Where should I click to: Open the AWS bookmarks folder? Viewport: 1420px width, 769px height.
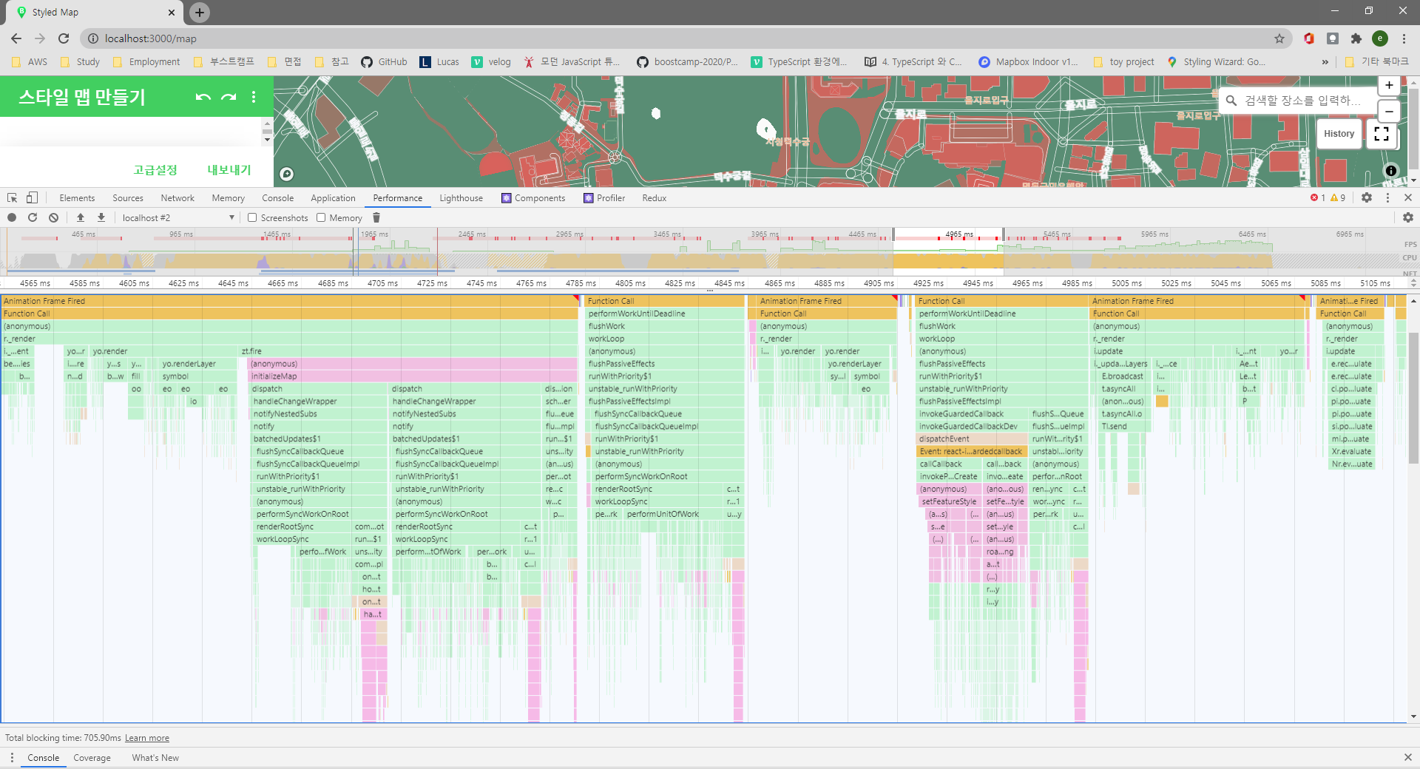(30, 62)
